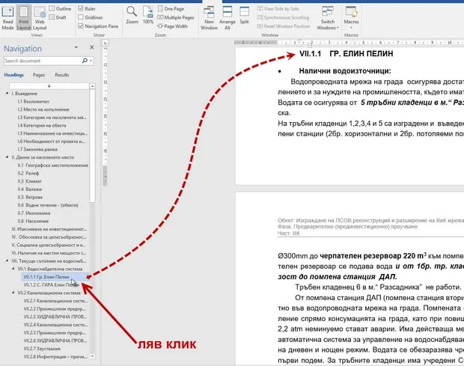Click the search magnifier icon
The width and height of the screenshot is (464, 366).
click(85, 61)
